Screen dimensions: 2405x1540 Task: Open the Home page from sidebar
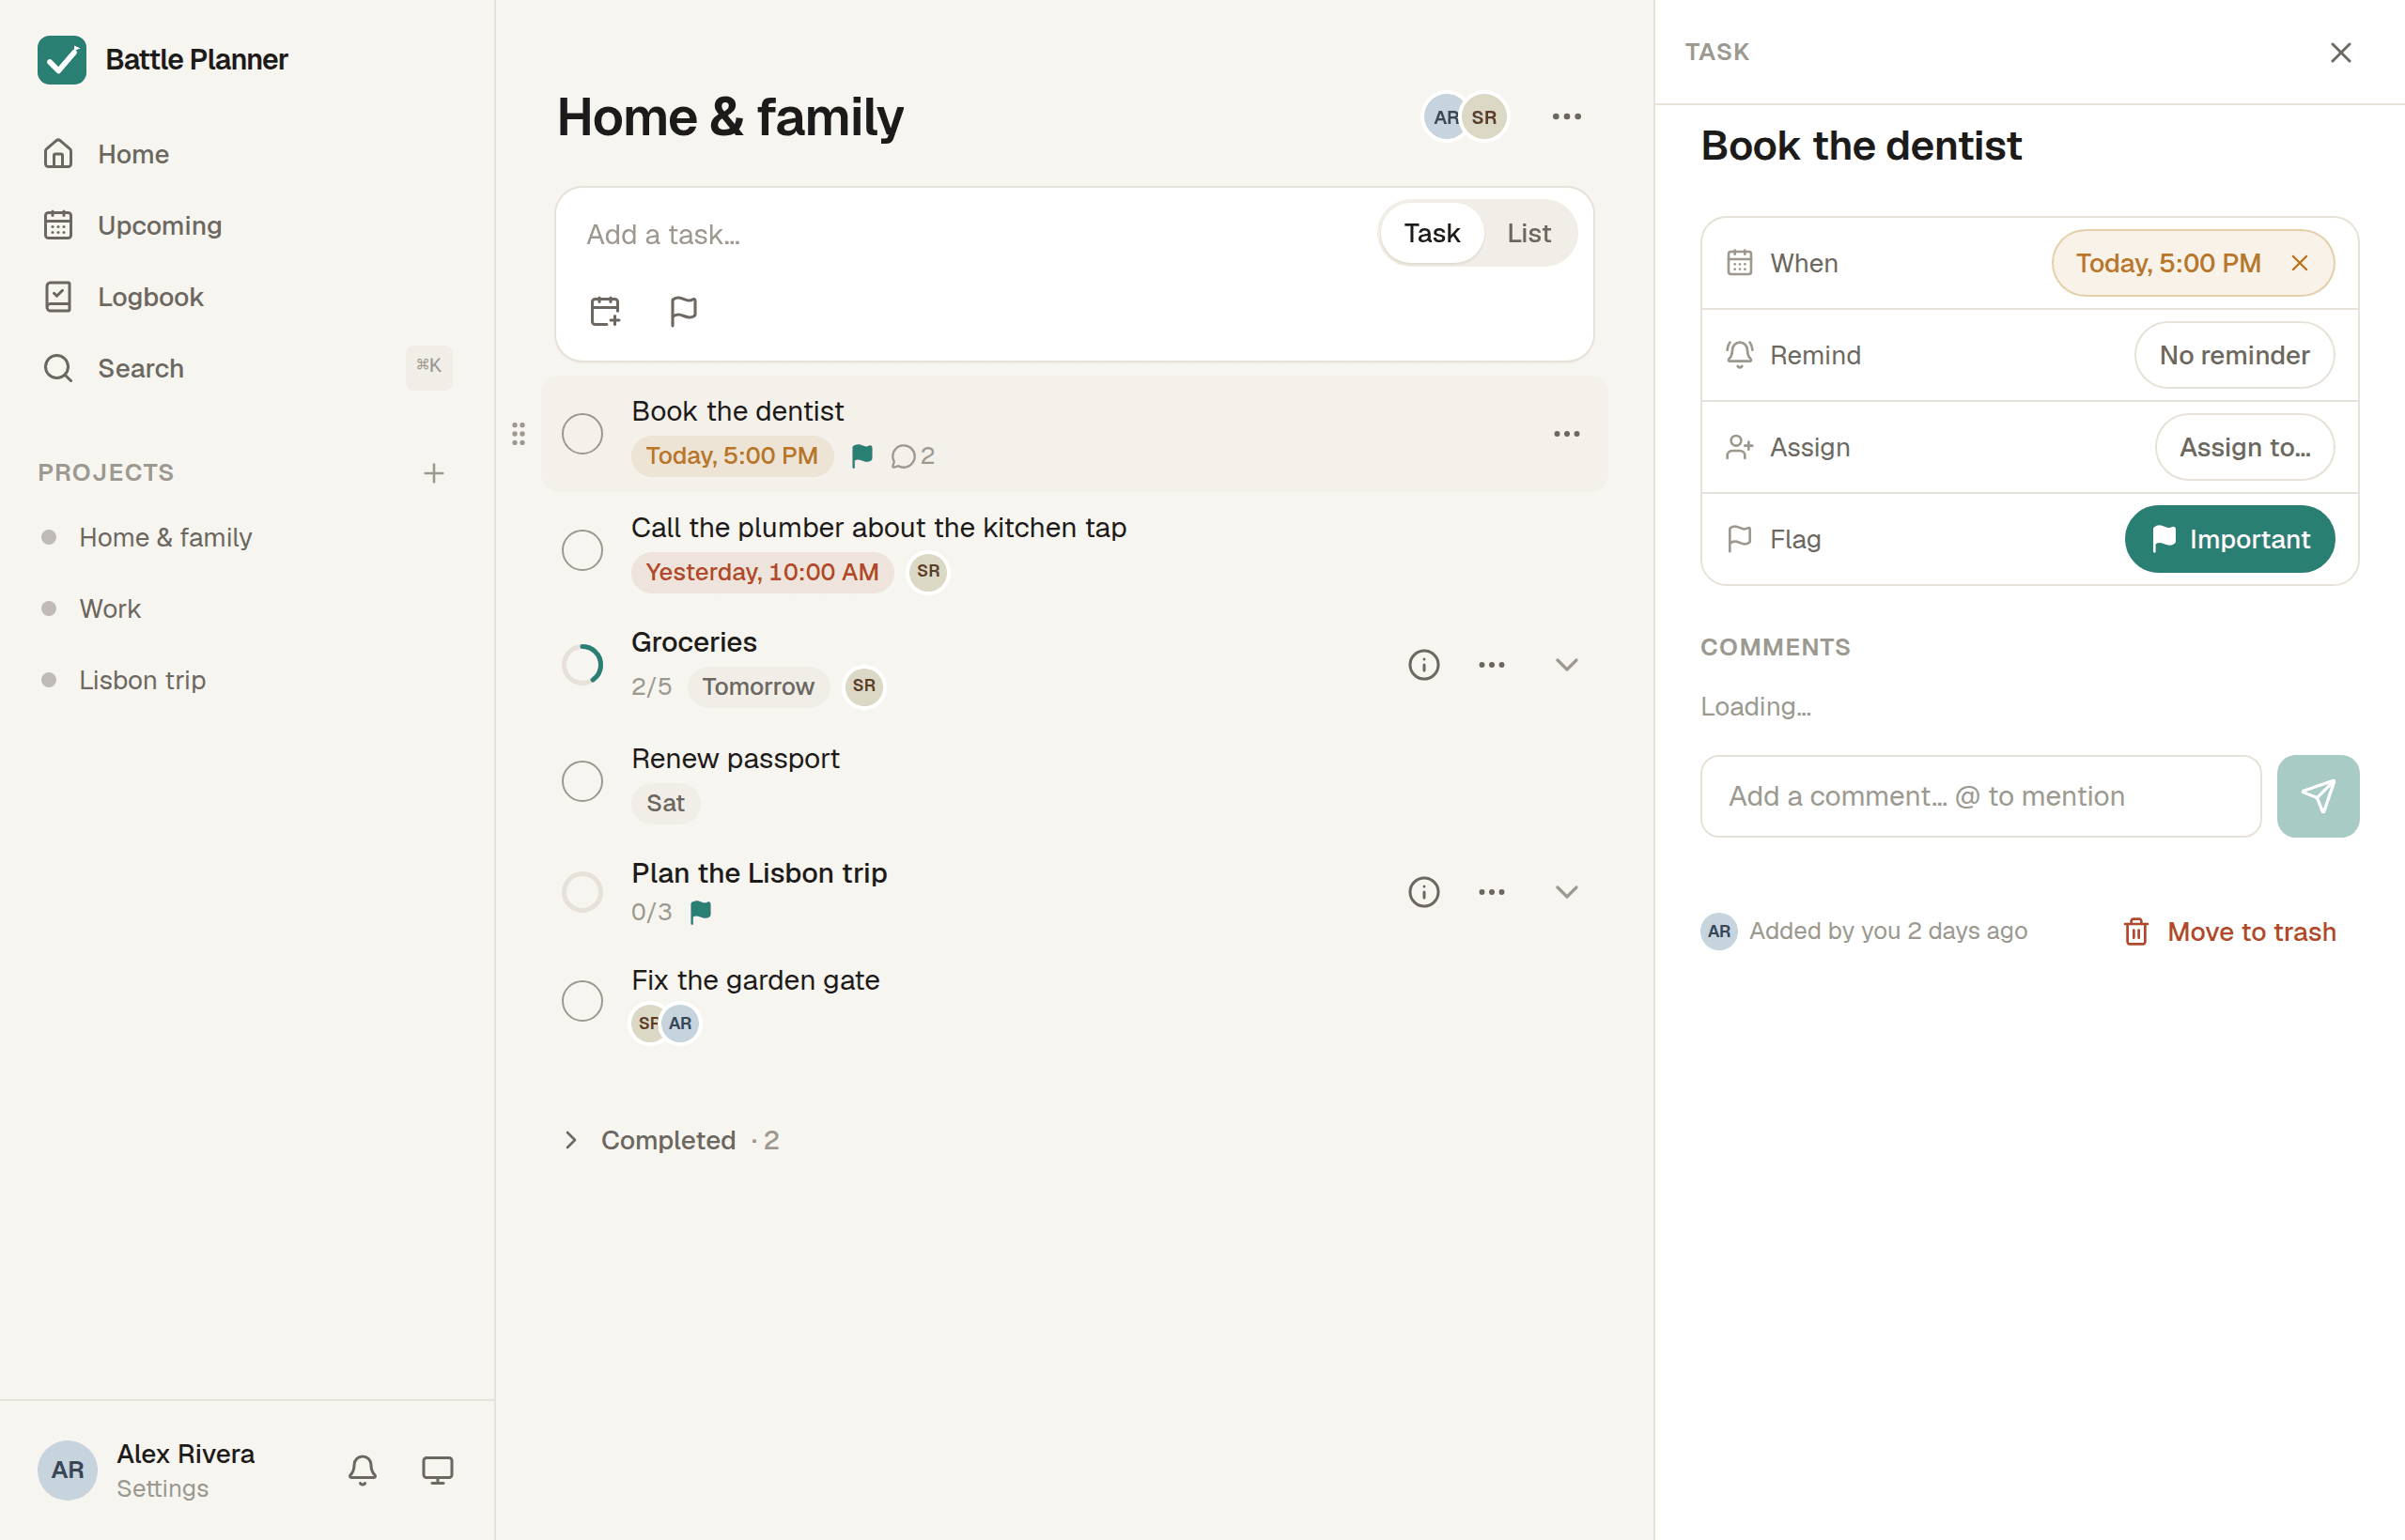tap(247, 154)
